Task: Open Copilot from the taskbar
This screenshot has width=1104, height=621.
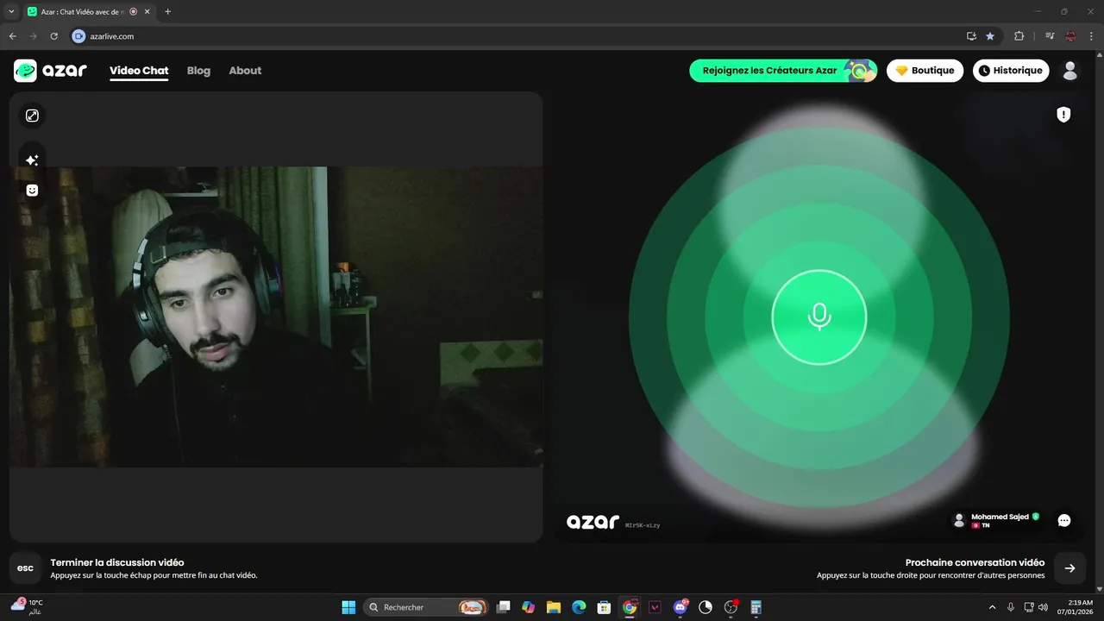Action: point(529,607)
